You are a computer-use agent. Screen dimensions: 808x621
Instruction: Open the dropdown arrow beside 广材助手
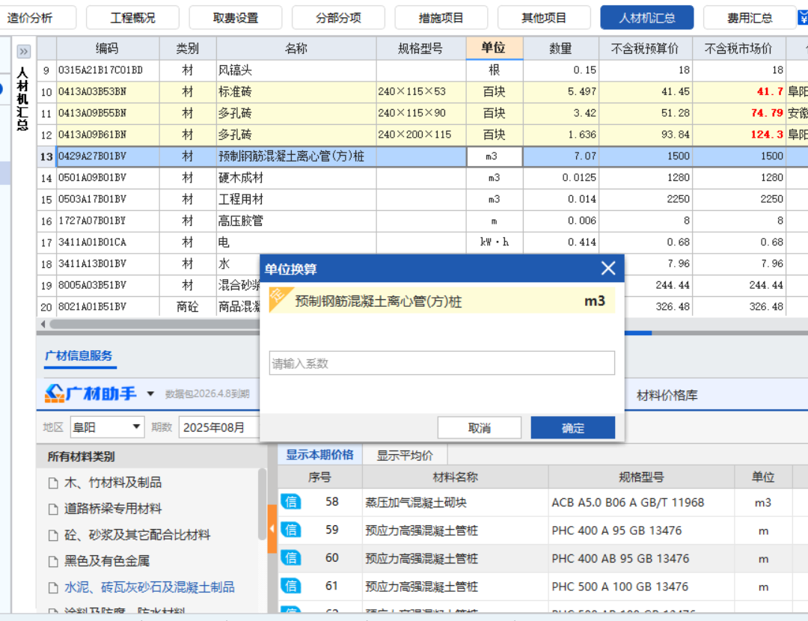tap(150, 394)
